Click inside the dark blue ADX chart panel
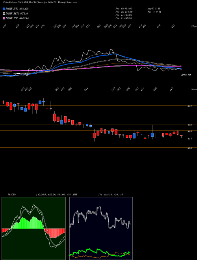Viewport: 197px width, 260px height. pos(101,228)
